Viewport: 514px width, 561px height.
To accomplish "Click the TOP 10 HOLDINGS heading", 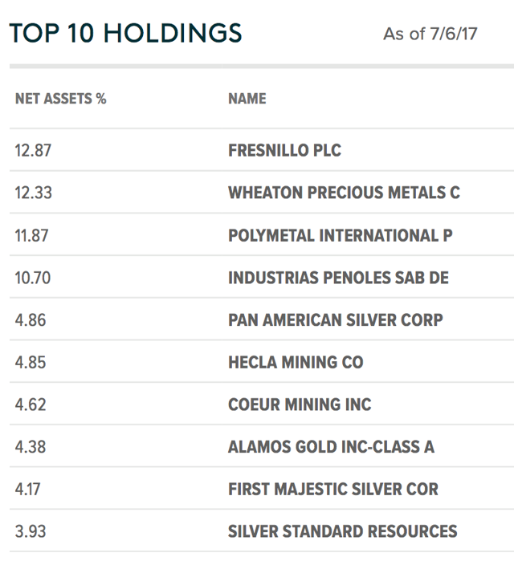I will click(x=125, y=33).
